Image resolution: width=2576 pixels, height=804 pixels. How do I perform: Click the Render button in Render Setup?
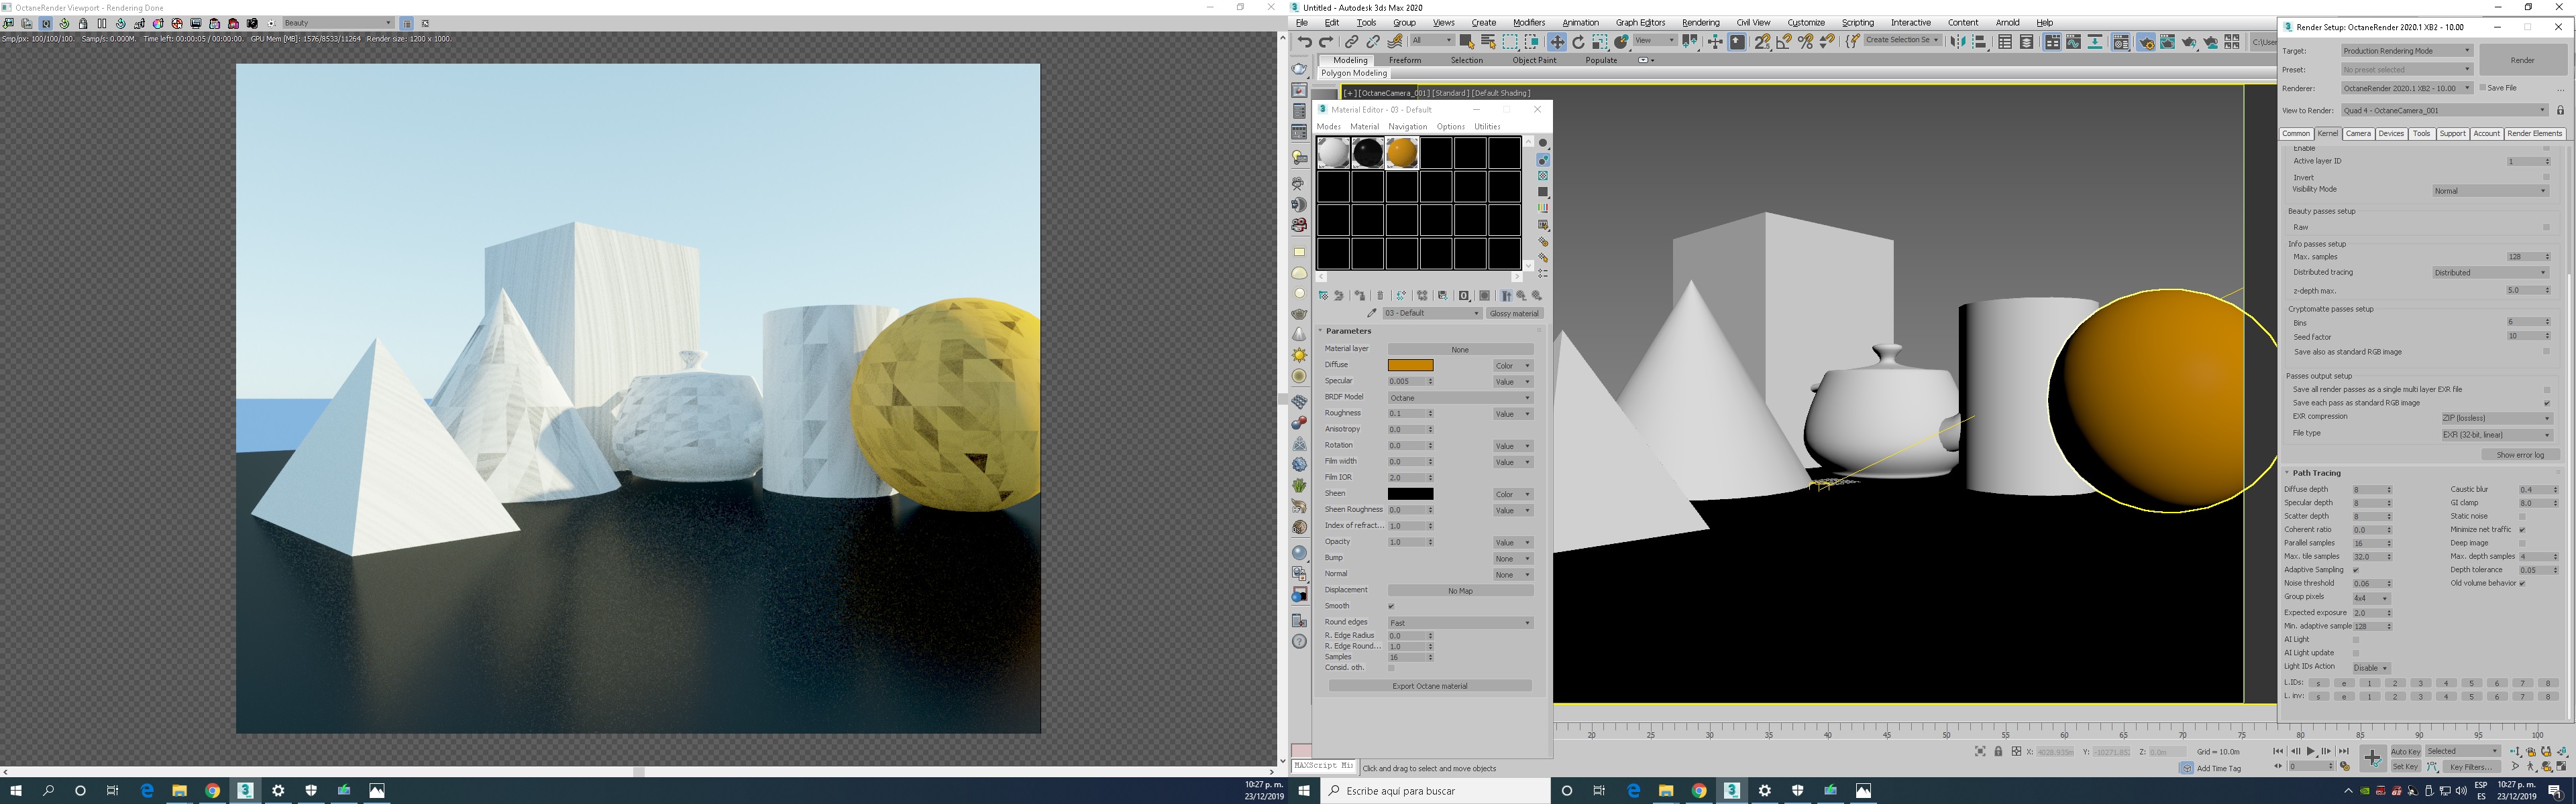pos(2522,60)
